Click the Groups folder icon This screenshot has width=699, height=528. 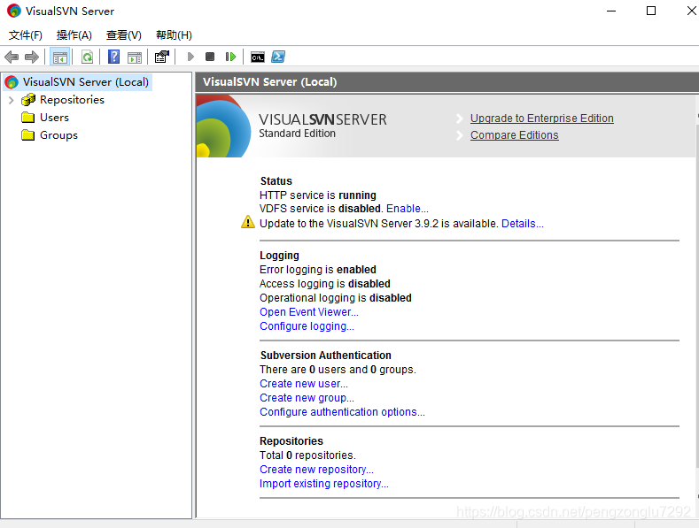coord(28,135)
